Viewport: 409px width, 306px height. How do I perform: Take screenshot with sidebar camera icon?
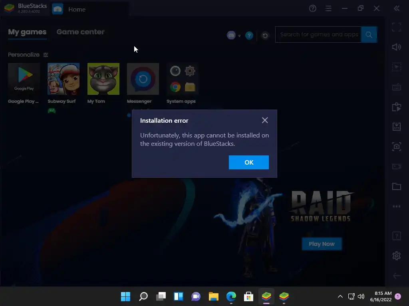[x=397, y=147]
